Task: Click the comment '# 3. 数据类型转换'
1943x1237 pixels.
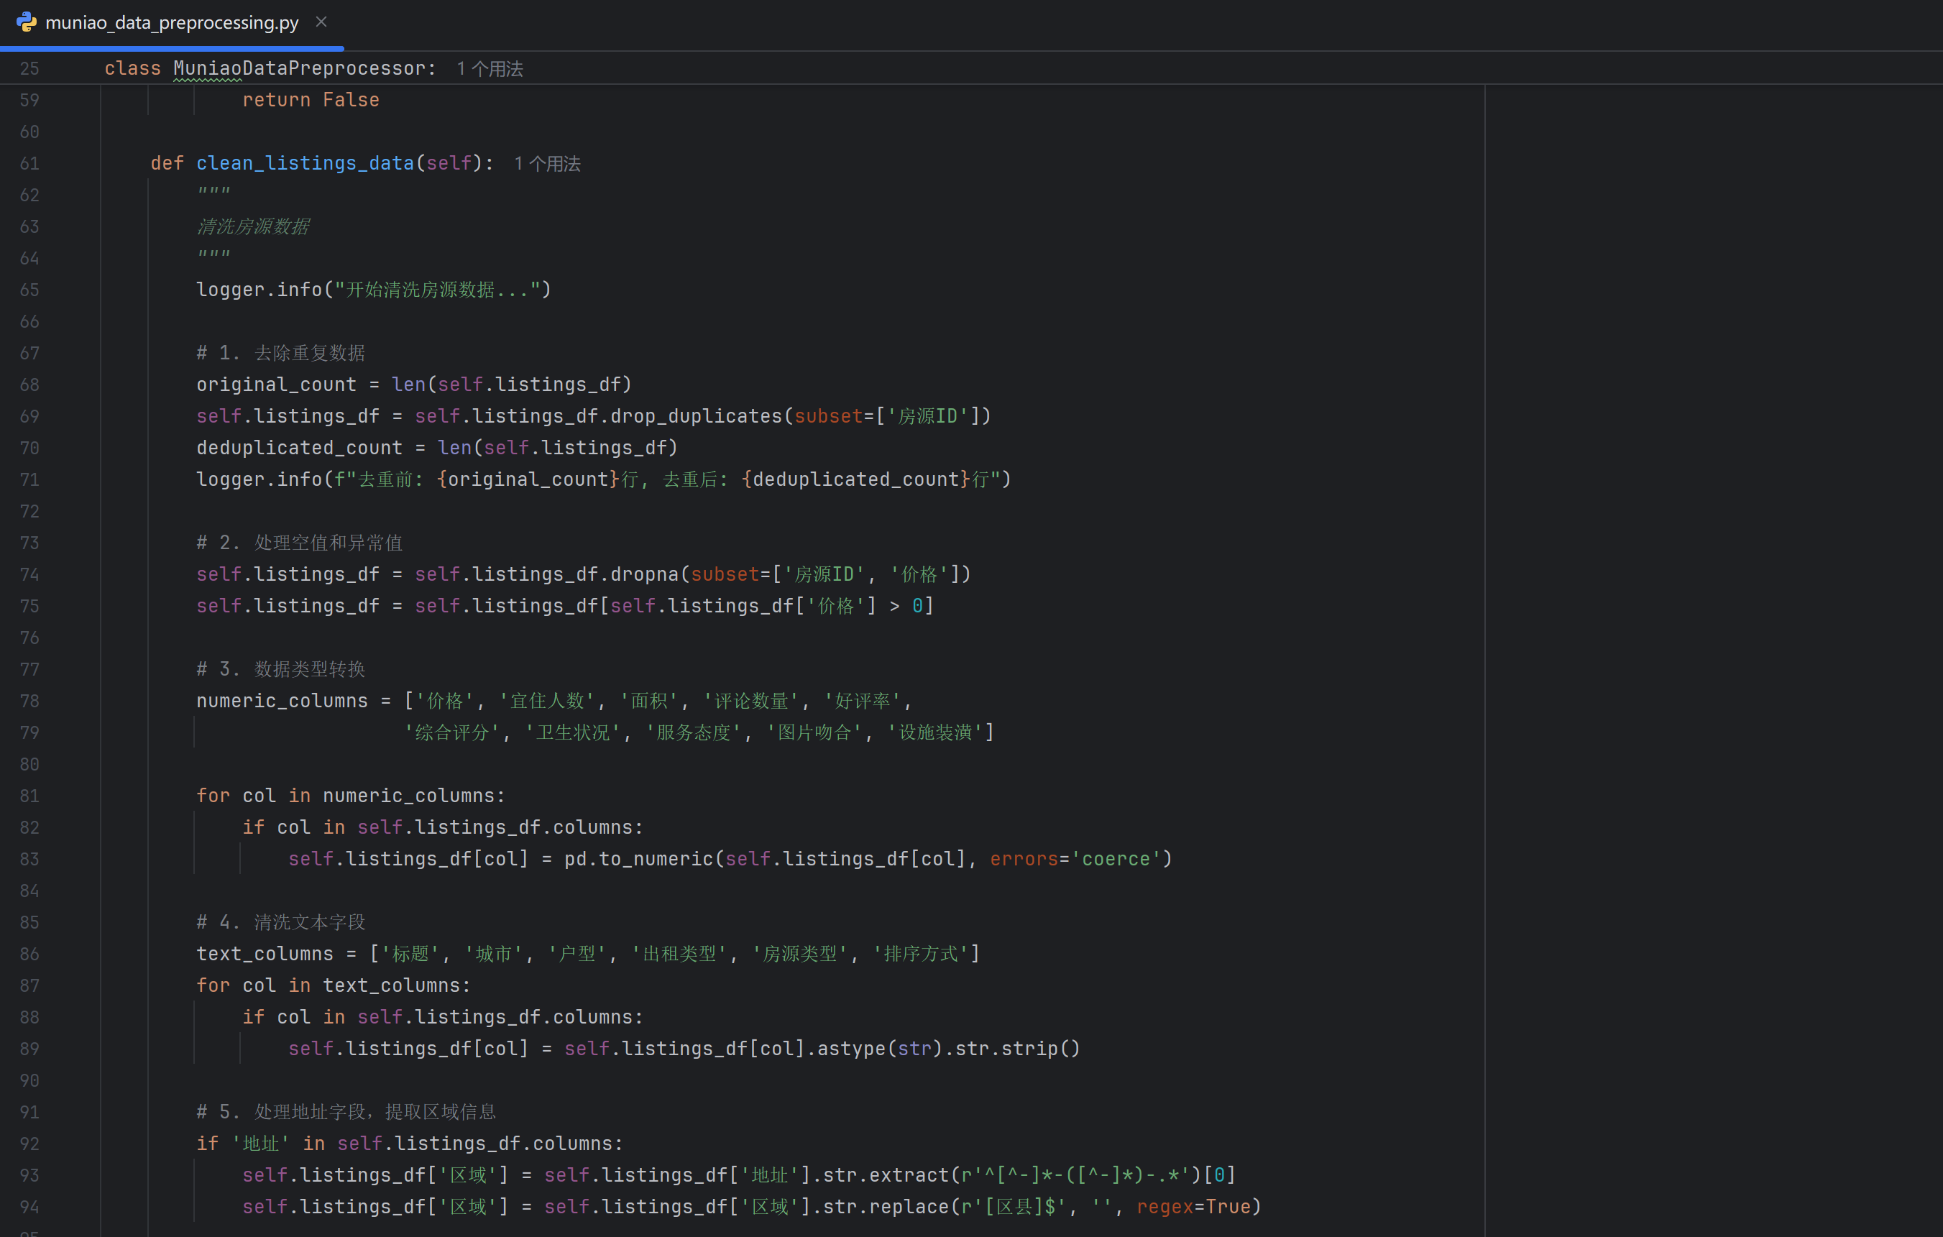Action: click(281, 670)
